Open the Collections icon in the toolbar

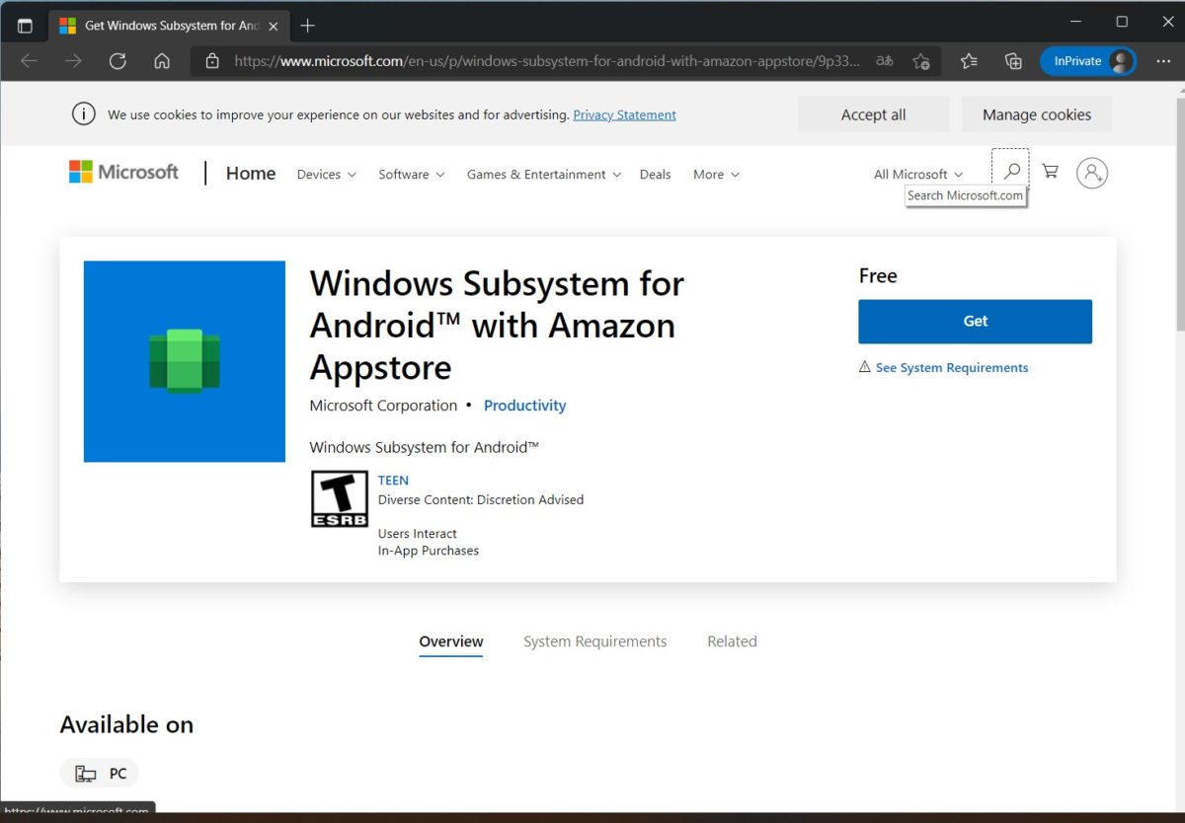1013,61
